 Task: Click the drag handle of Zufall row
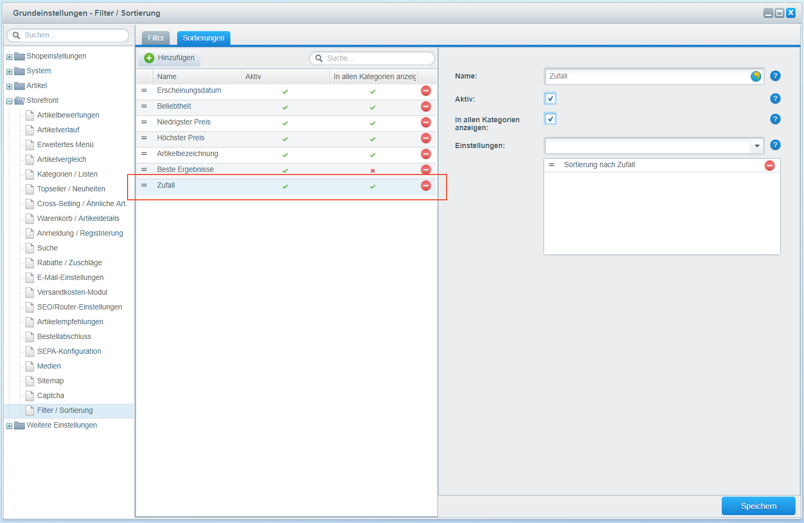144,186
